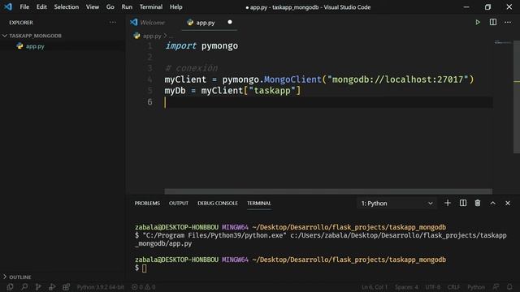Open the Run and Debug view icon
The height and width of the screenshot is (292, 520).
tap(52, 286)
